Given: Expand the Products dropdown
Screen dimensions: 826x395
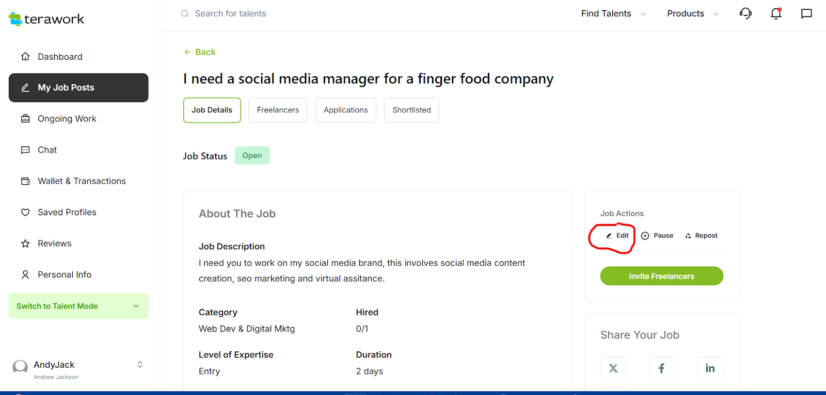Looking at the screenshot, I should (692, 13).
